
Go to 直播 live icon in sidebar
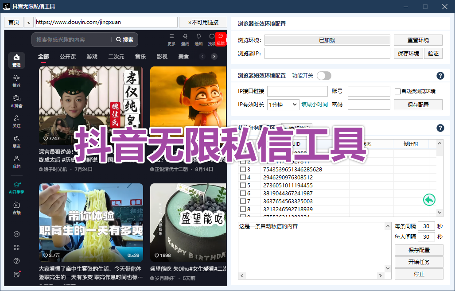16,208
